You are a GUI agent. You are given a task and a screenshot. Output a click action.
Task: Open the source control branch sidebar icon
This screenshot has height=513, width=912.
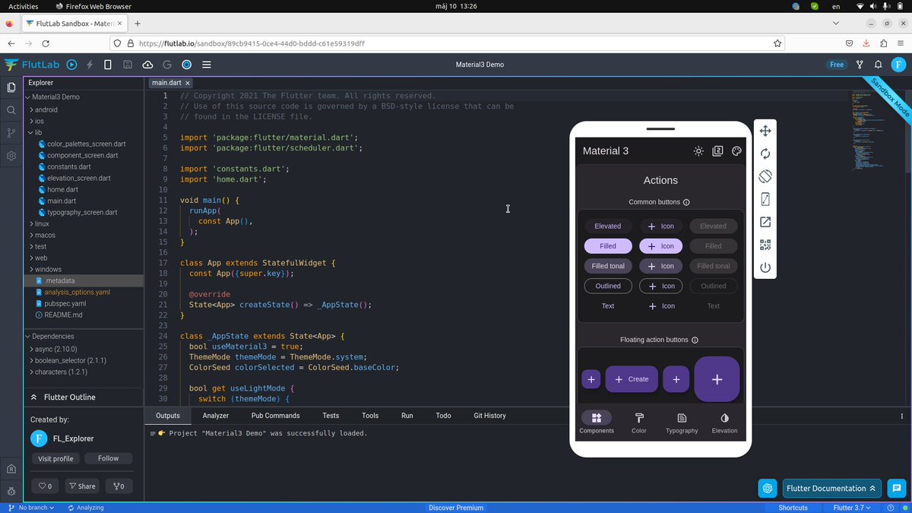[x=11, y=133]
